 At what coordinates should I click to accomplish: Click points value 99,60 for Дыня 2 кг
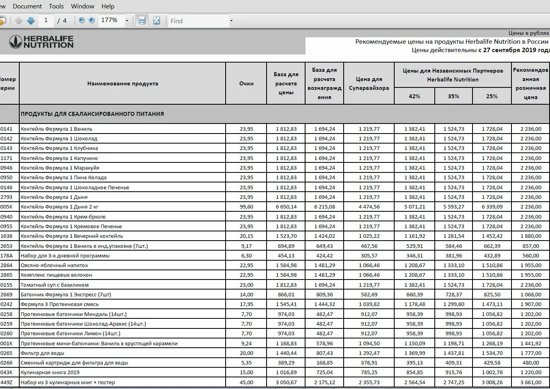click(x=246, y=207)
